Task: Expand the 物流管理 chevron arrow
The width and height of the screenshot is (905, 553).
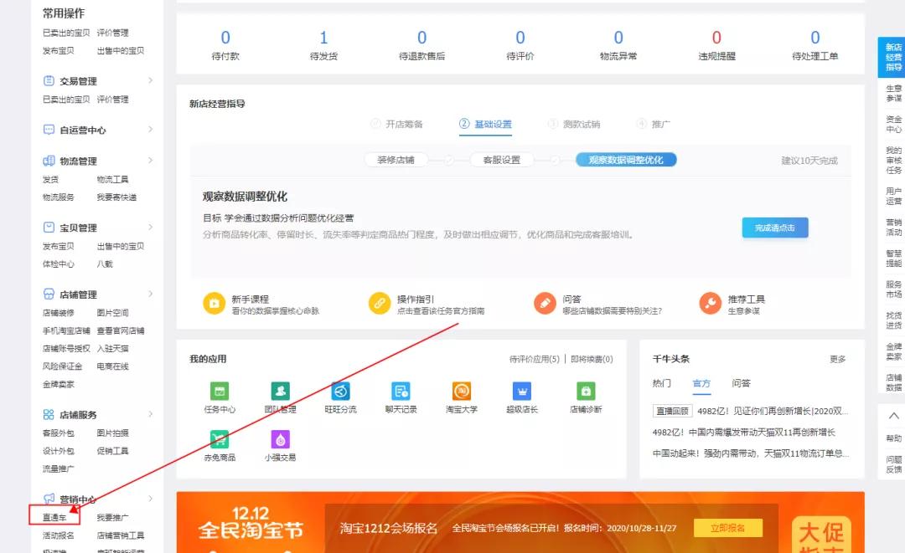Action: [150, 160]
